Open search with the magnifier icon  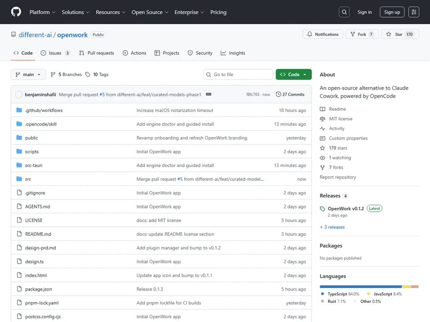(x=344, y=12)
